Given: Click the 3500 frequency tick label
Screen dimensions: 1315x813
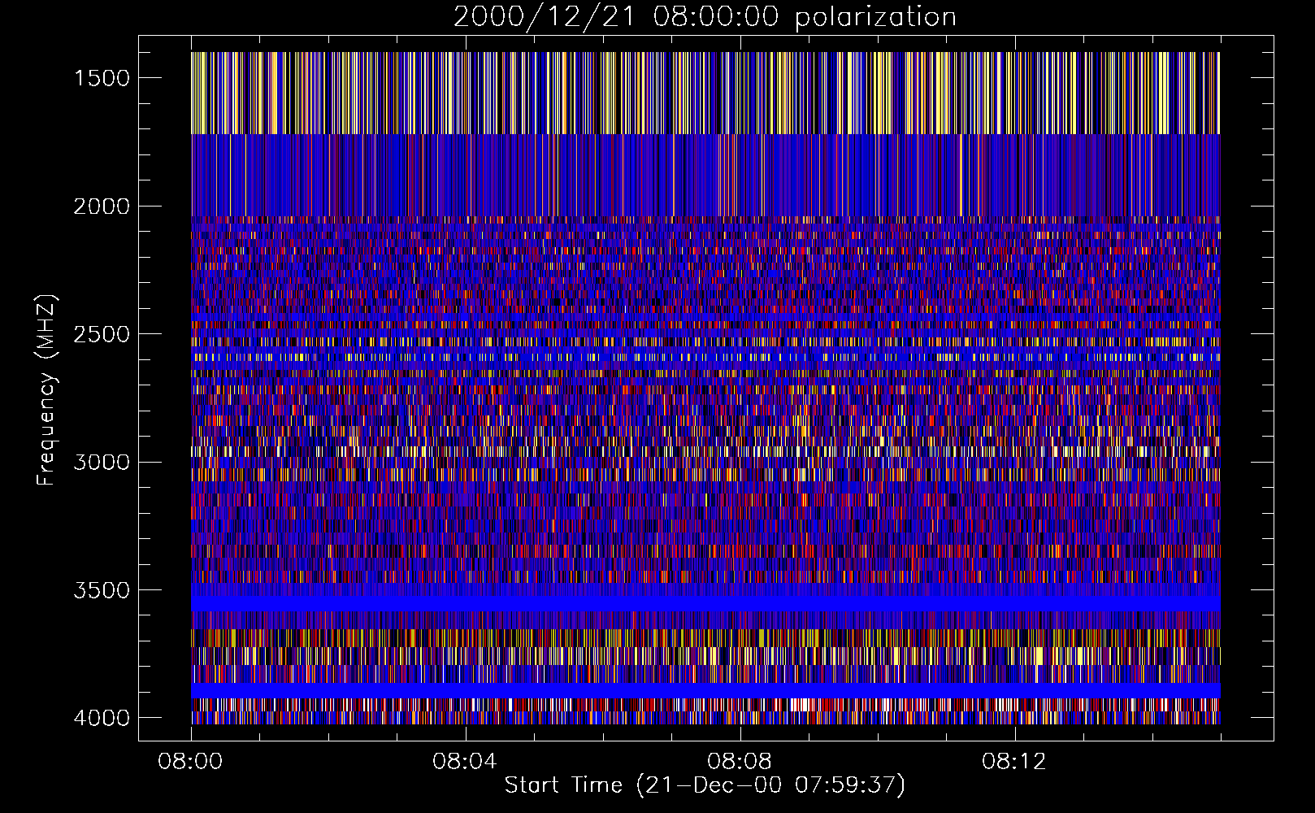Looking at the screenshot, I should pyautogui.click(x=102, y=590).
